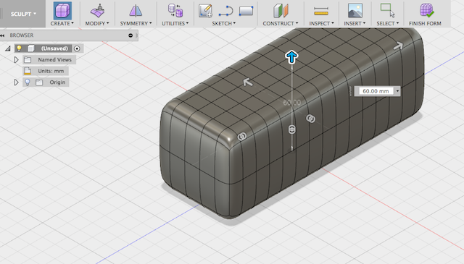Click the FINISH FORM label

[x=425, y=23]
